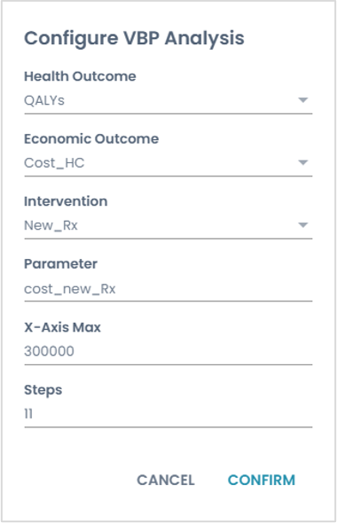
Task: Click the Parameter label text
Action: click(60, 264)
